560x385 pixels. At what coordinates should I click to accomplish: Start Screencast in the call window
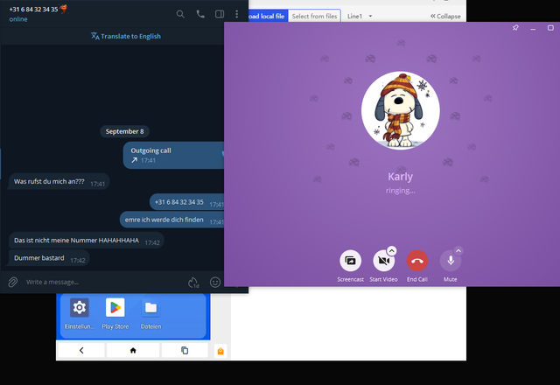(x=350, y=261)
